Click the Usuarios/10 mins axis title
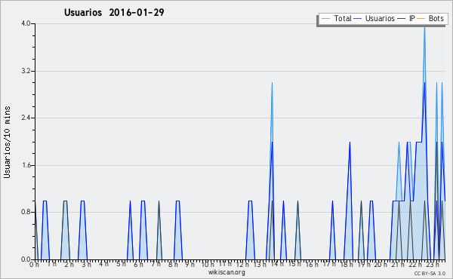Image resolution: width=453 pixels, height=279 pixels. [7, 142]
